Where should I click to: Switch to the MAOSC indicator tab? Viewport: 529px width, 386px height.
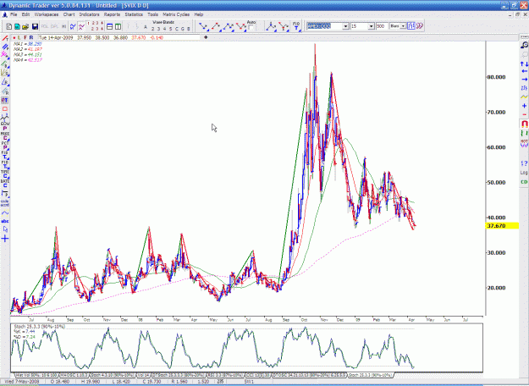pyautogui.click(x=74, y=375)
